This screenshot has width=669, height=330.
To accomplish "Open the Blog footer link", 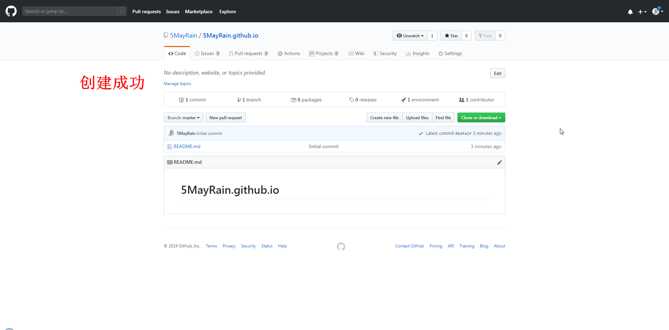I will coord(484,246).
